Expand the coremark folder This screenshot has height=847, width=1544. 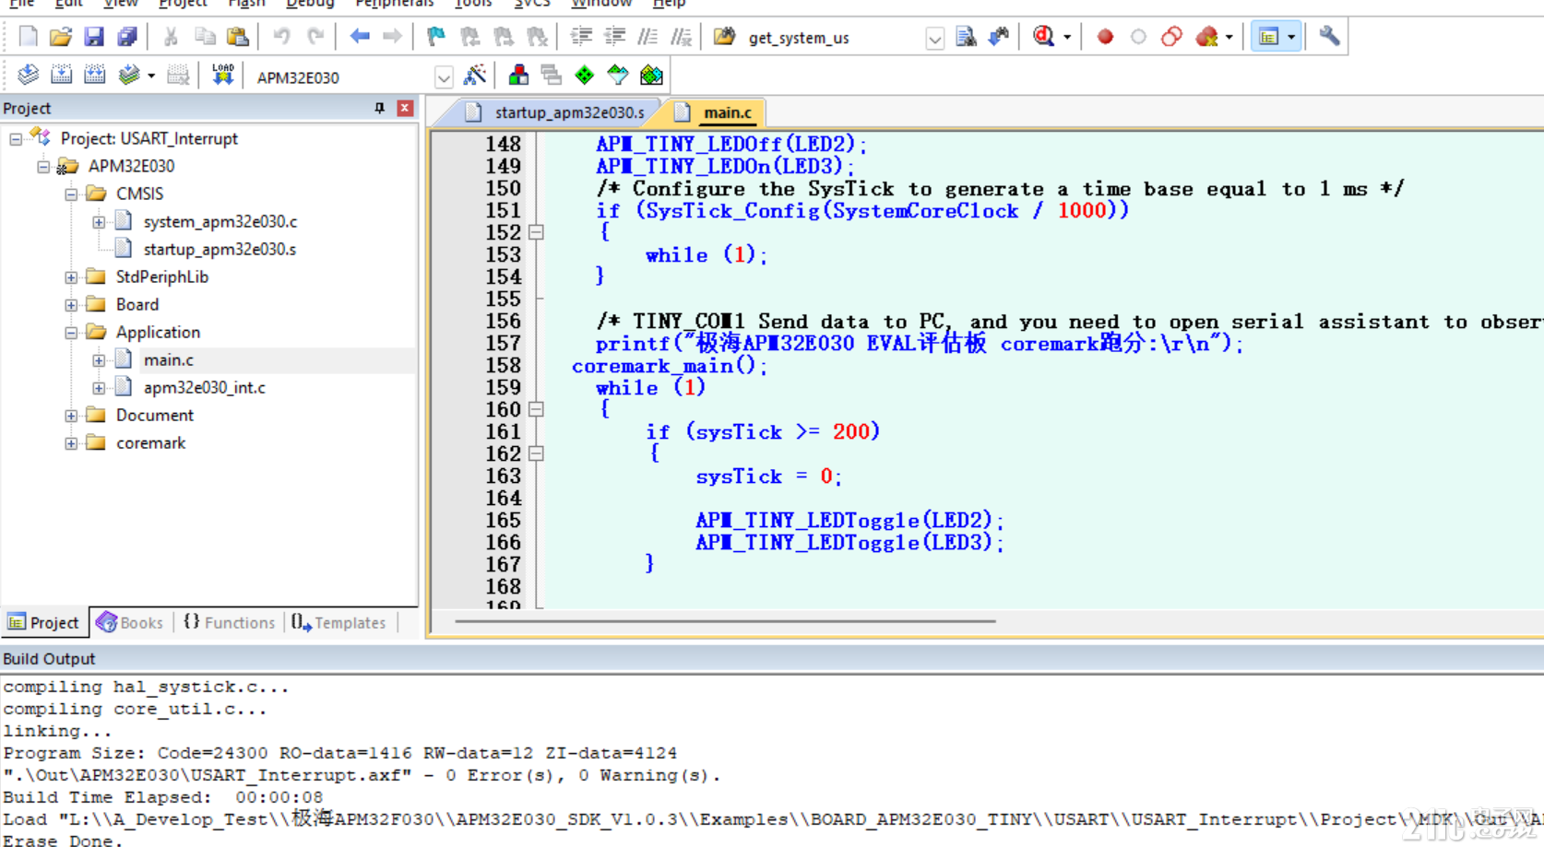71,443
